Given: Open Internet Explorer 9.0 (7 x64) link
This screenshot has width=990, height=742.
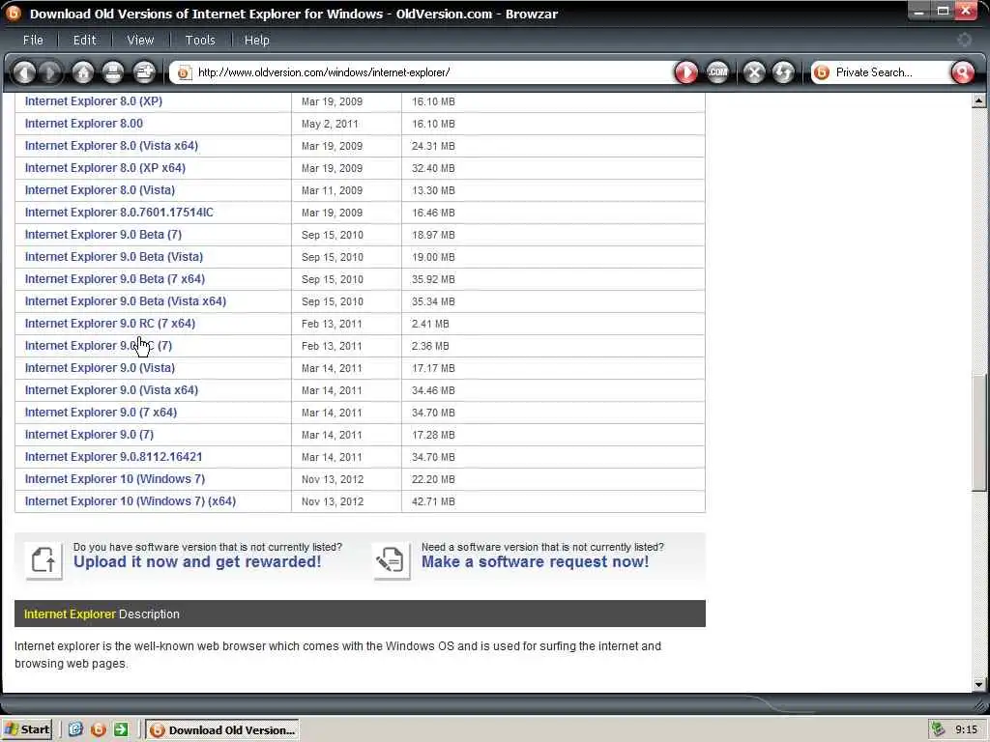Looking at the screenshot, I should click(101, 412).
